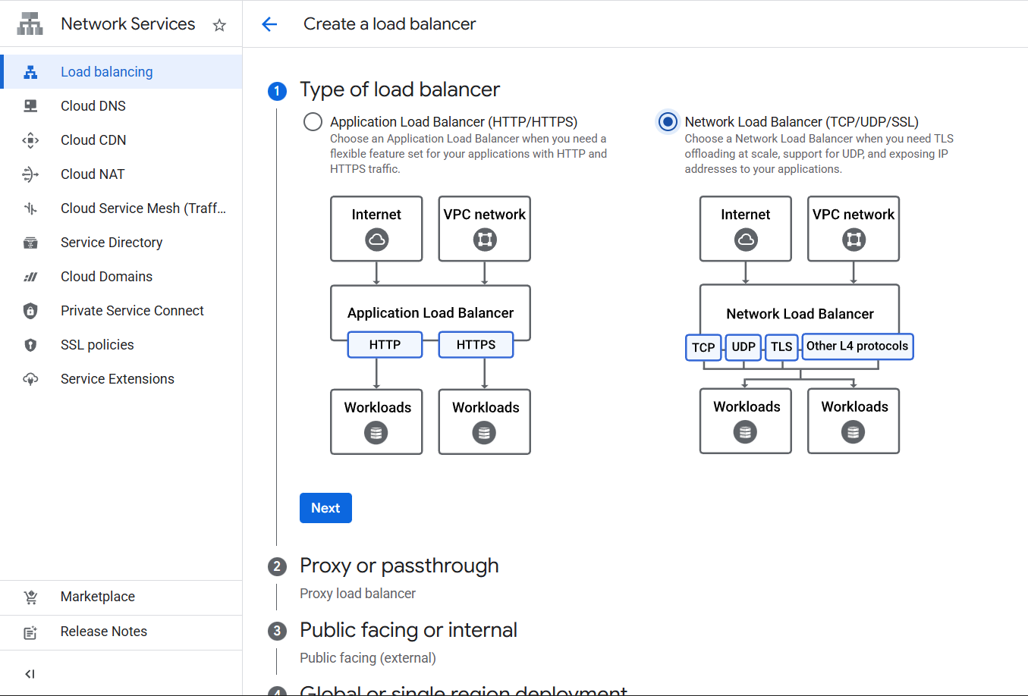1028x696 pixels.
Task: Select Network Load Balancer radio button
Action: click(668, 122)
